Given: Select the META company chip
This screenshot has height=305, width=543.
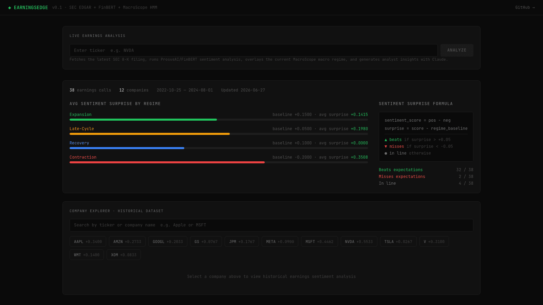Looking at the screenshot, I should click(x=280, y=242).
